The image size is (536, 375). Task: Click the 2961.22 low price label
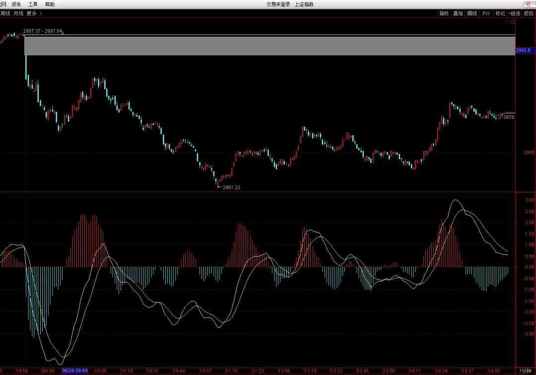(231, 187)
